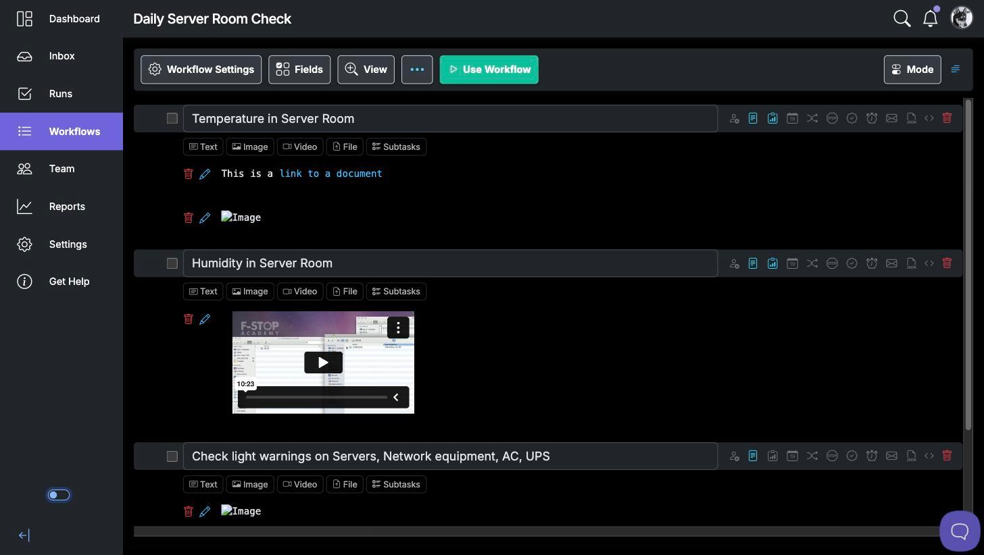Open the Fields button
984x555 pixels.
(x=299, y=70)
